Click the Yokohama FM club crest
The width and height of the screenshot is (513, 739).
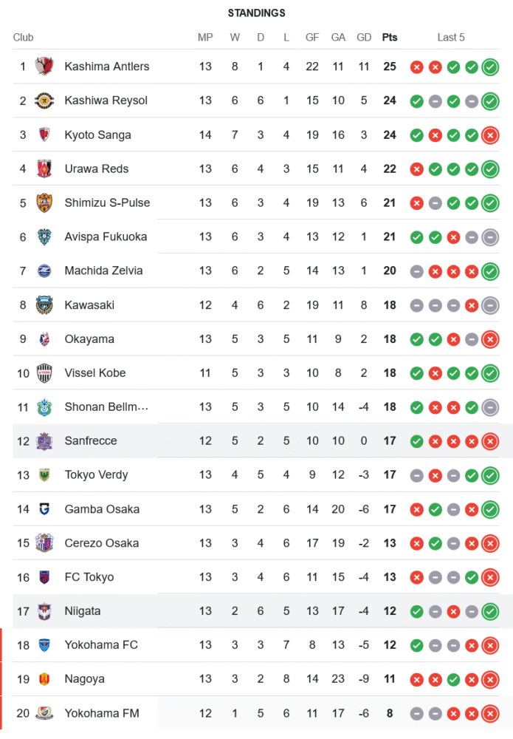(44, 713)
